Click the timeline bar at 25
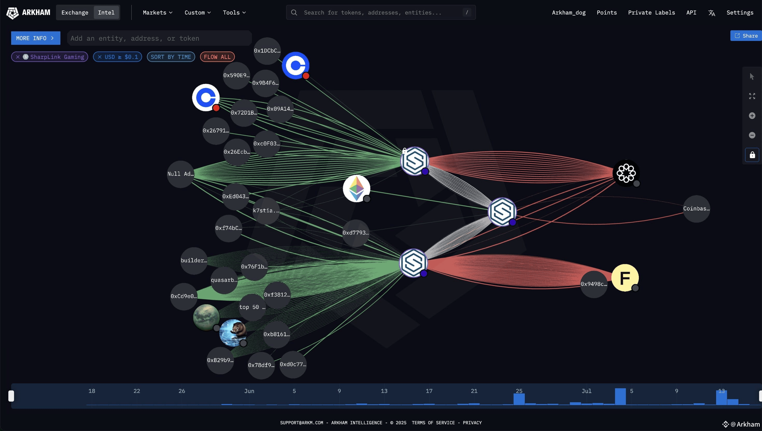 pyautogui.click(x=519, y=399)
